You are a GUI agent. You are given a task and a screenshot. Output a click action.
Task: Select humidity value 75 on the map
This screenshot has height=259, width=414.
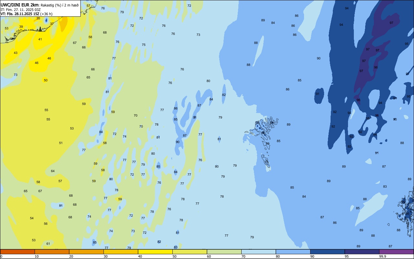pyautogui.click(x=144, y=45)
